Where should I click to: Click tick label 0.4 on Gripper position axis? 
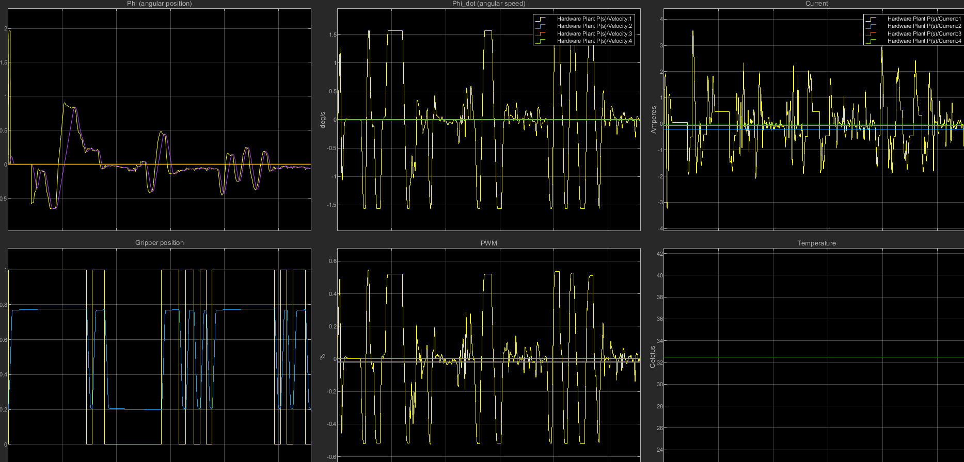pyautogui.click(x=4, y=374)
